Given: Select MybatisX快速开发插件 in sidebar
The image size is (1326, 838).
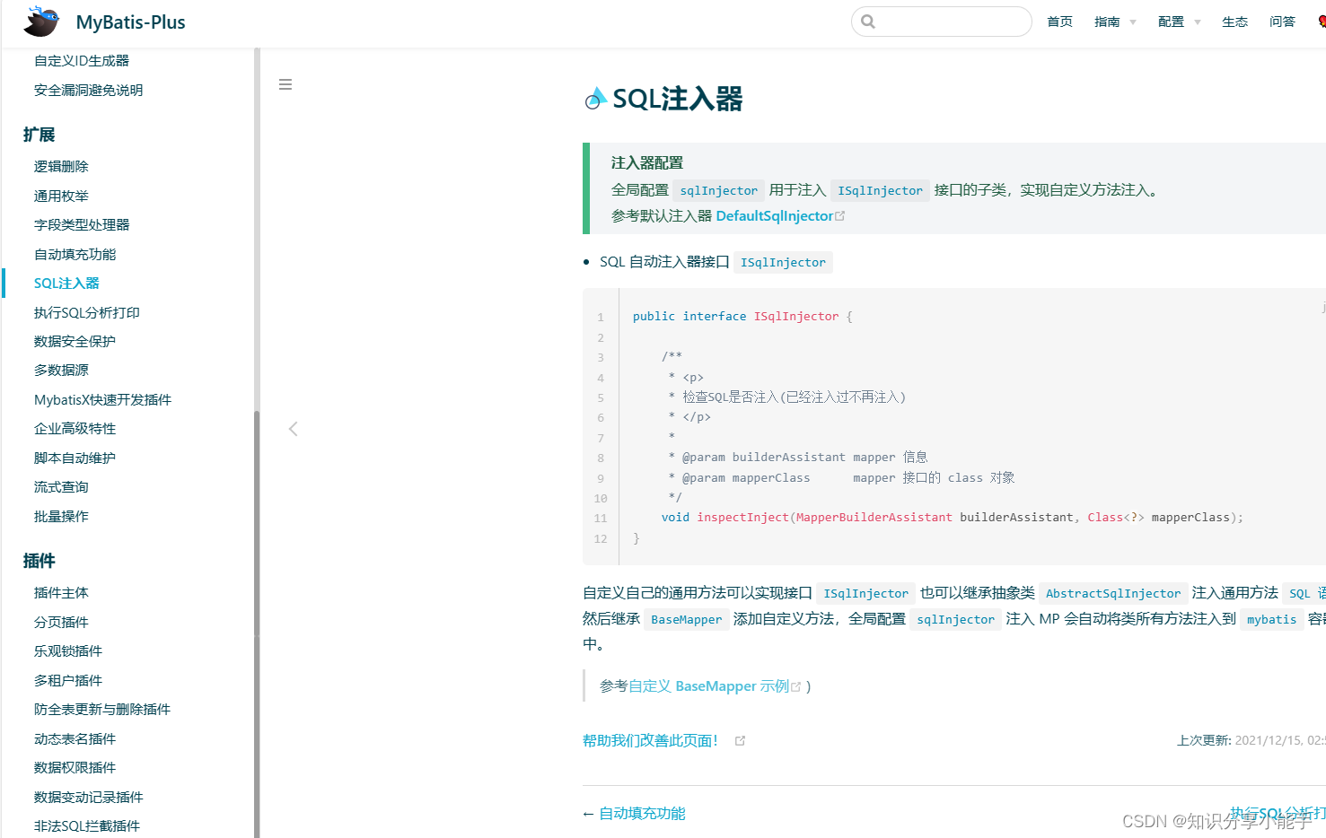Looking at the screenshot, I should pyautogui.click(x=102, y=400).
